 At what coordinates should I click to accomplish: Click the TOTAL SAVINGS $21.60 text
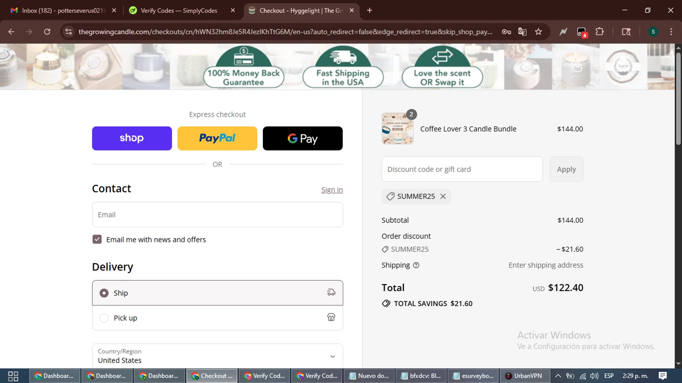(433, 303)
